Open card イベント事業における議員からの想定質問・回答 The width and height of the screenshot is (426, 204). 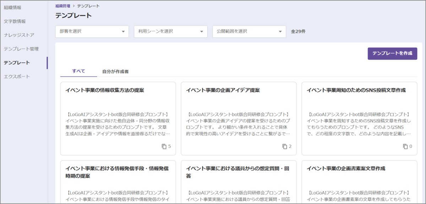(239, 182)
